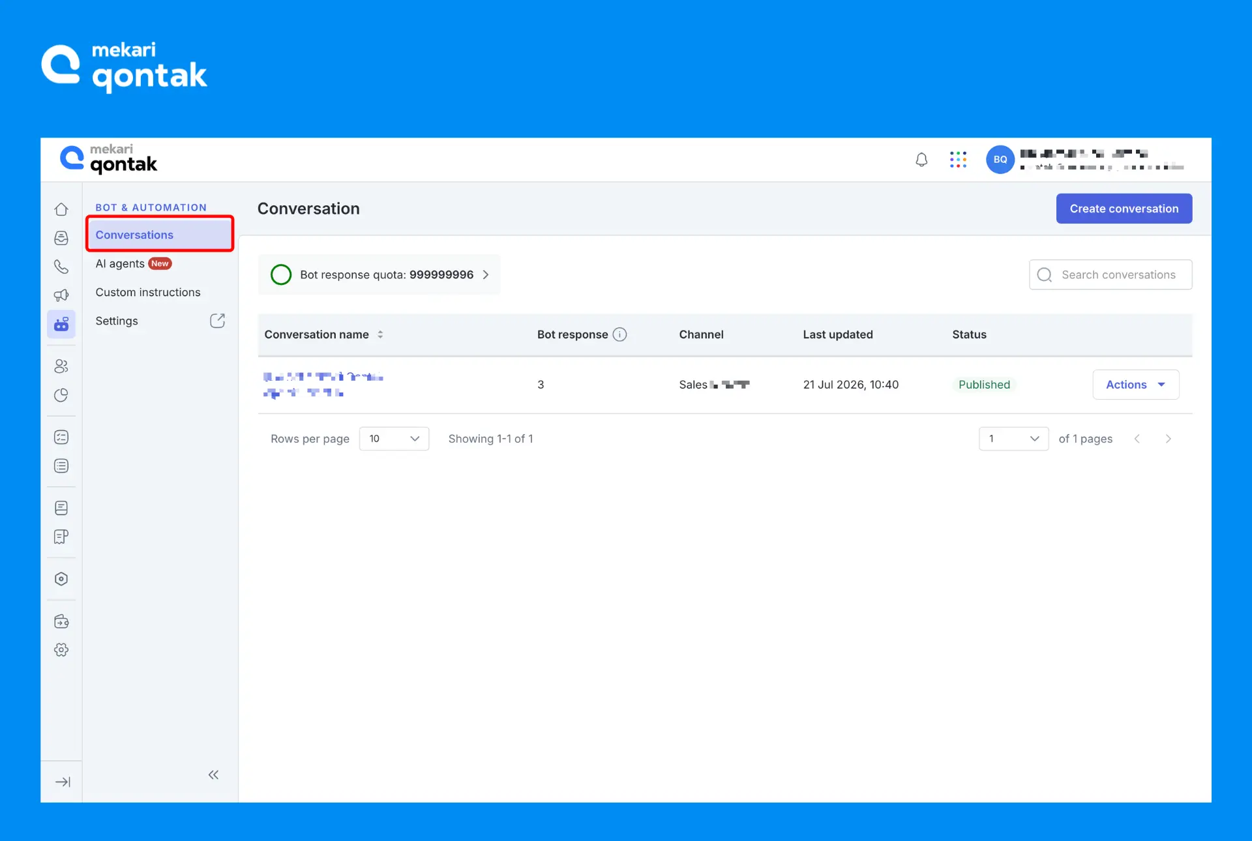Click the mekari qontak logo in the header
Viewport: 1252px width, 841px height.
[x=109, y=158]
